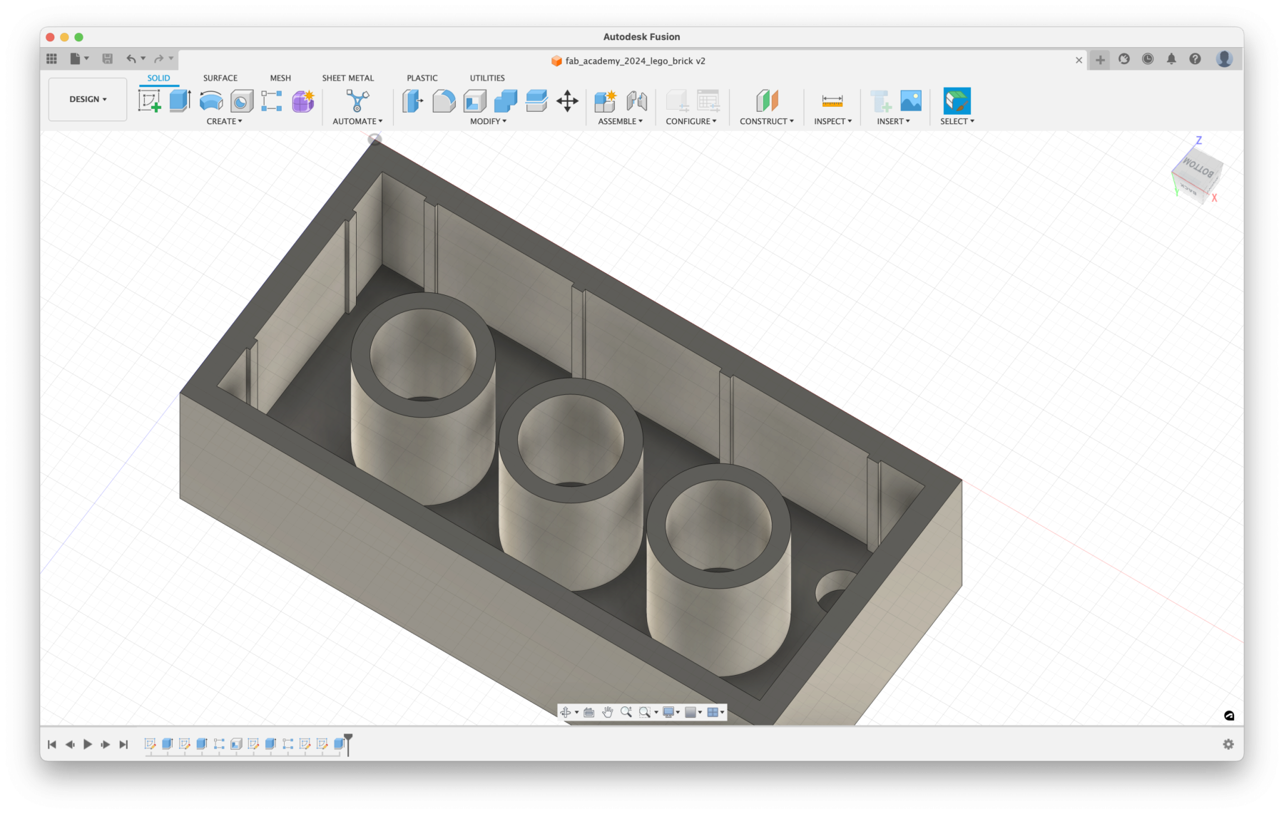Screen dimensions: 1284x814
Task: Choose the Insert Canvas image tool
Action: pyautogui.click(x=911, y=101)
